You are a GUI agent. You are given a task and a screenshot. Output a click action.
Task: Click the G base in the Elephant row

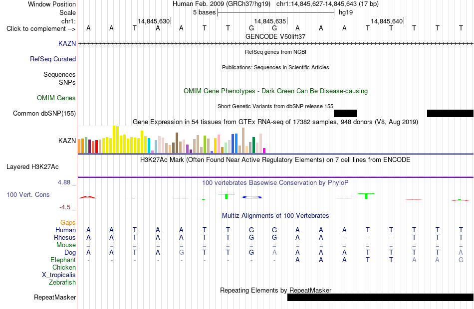[461, 260]
